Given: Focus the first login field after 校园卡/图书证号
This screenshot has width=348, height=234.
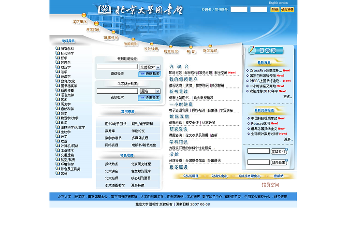Looking at the screenshot, I should click(x=239, y=9).
